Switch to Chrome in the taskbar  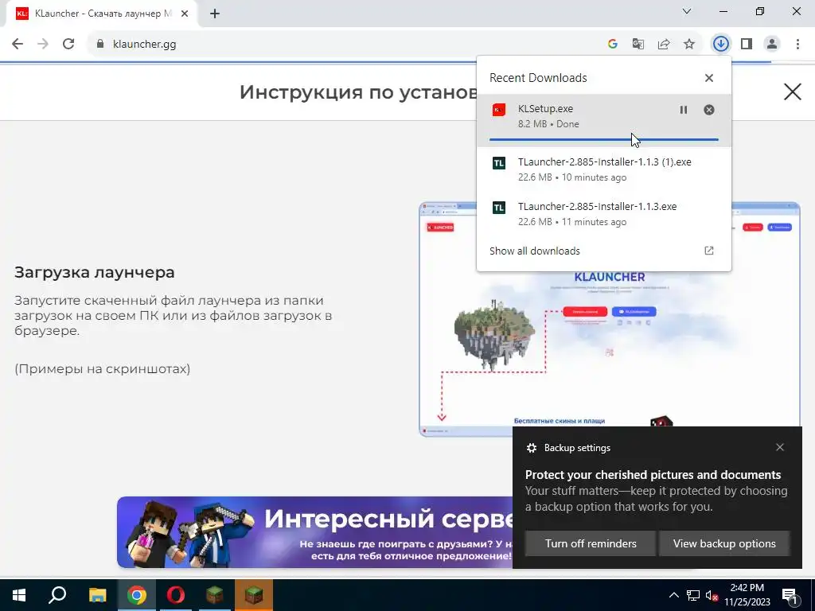coord(137,595)
